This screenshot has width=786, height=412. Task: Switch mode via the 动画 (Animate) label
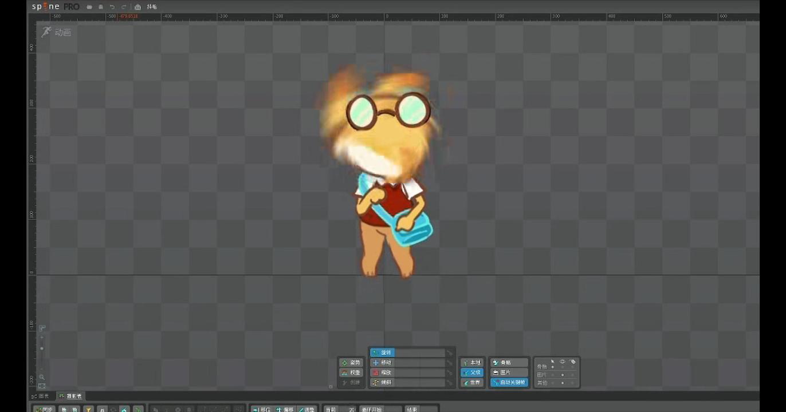coord(63,33)
